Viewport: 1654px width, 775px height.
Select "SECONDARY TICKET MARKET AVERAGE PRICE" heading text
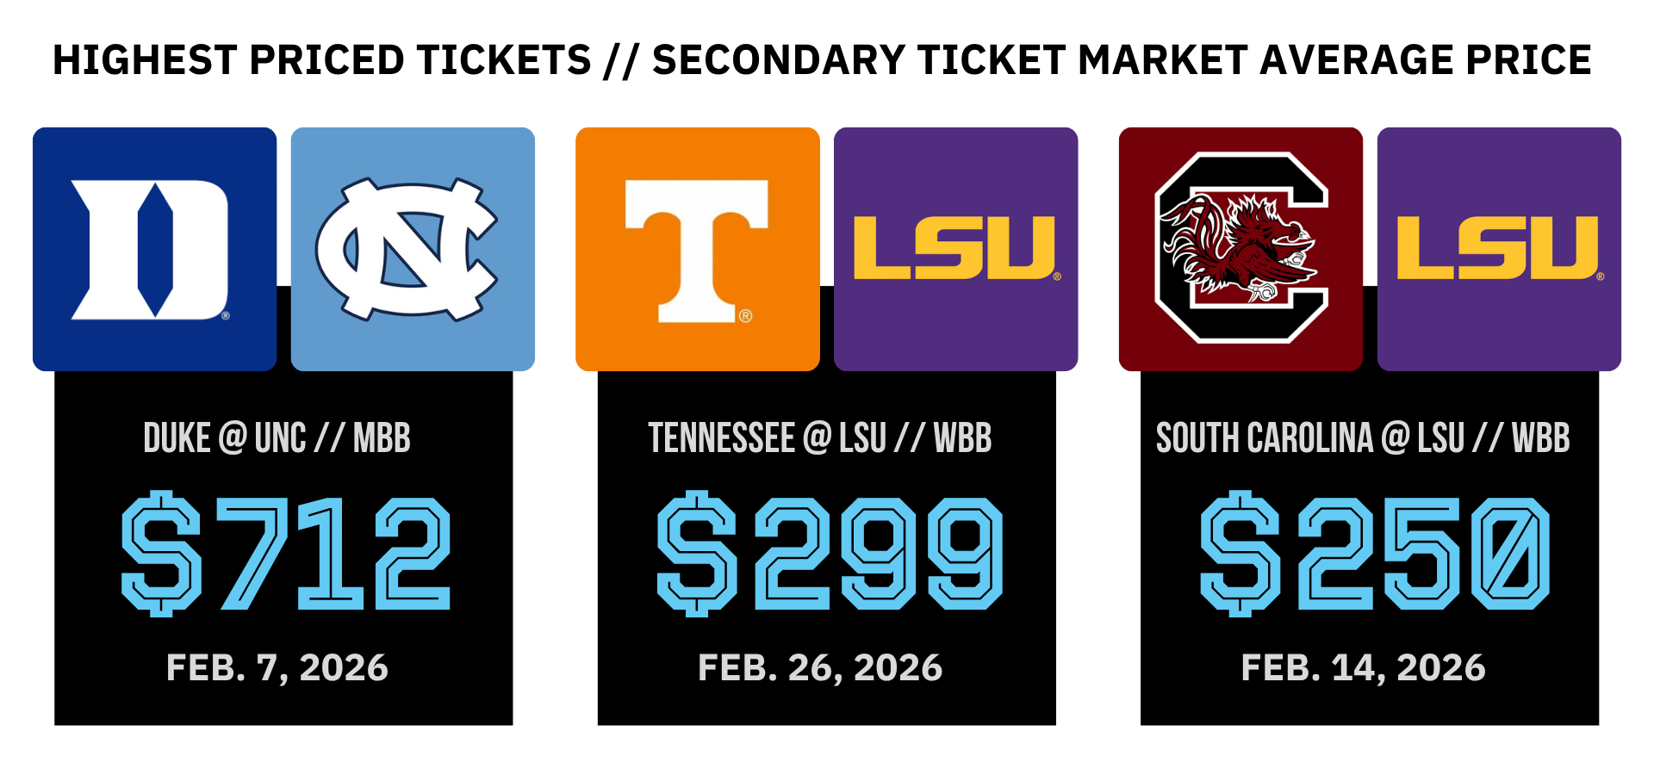(1122, 60)
